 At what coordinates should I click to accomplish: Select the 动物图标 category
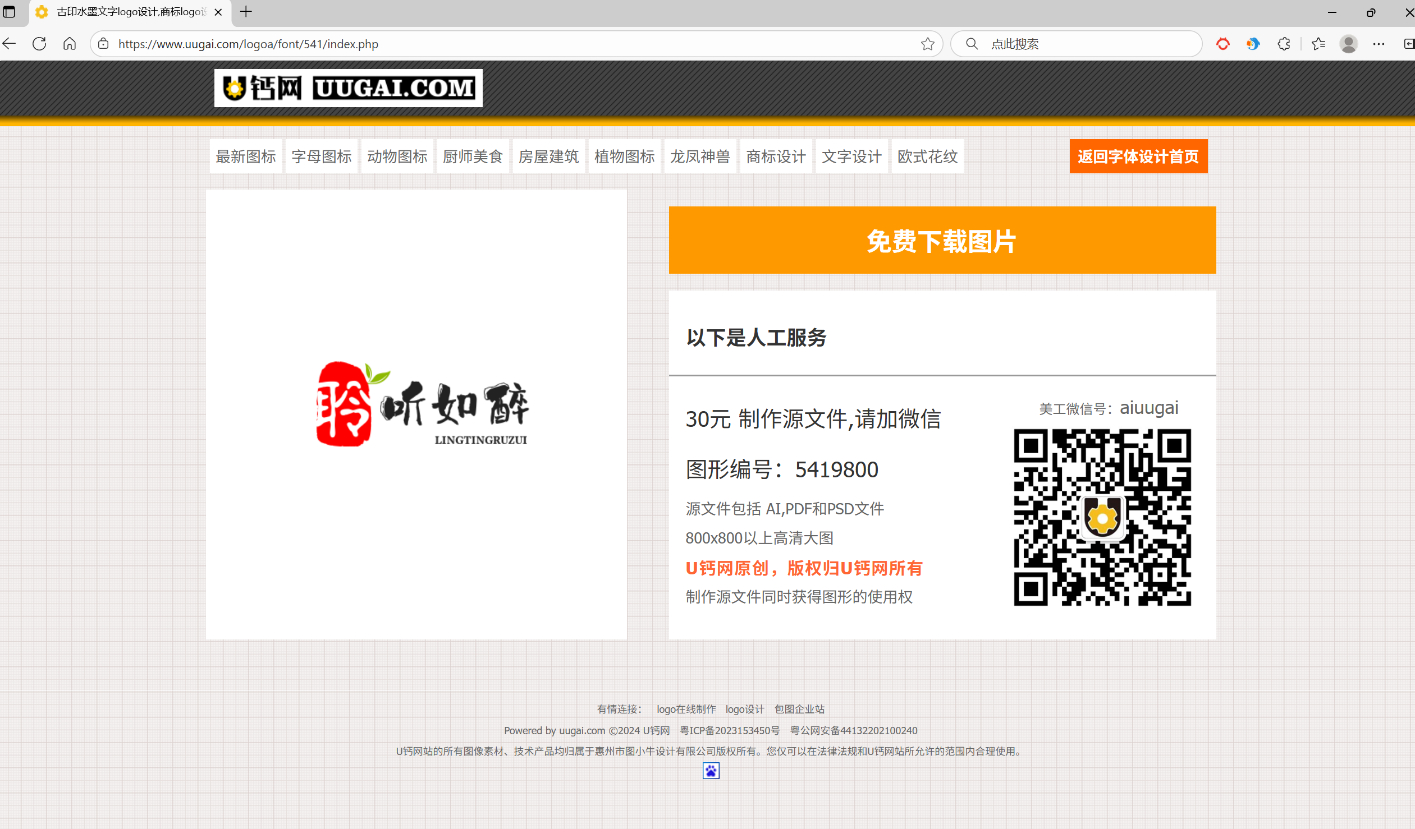tap(397, 156)
